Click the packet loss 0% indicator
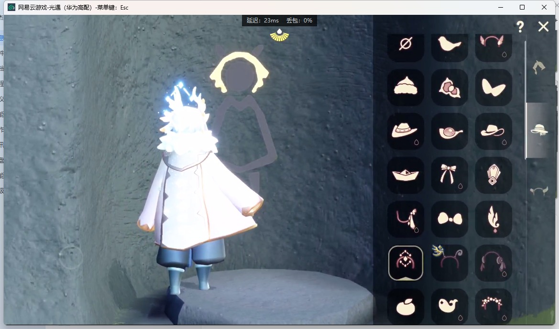The height and width of the screenshot is (329, 559). 299,21
